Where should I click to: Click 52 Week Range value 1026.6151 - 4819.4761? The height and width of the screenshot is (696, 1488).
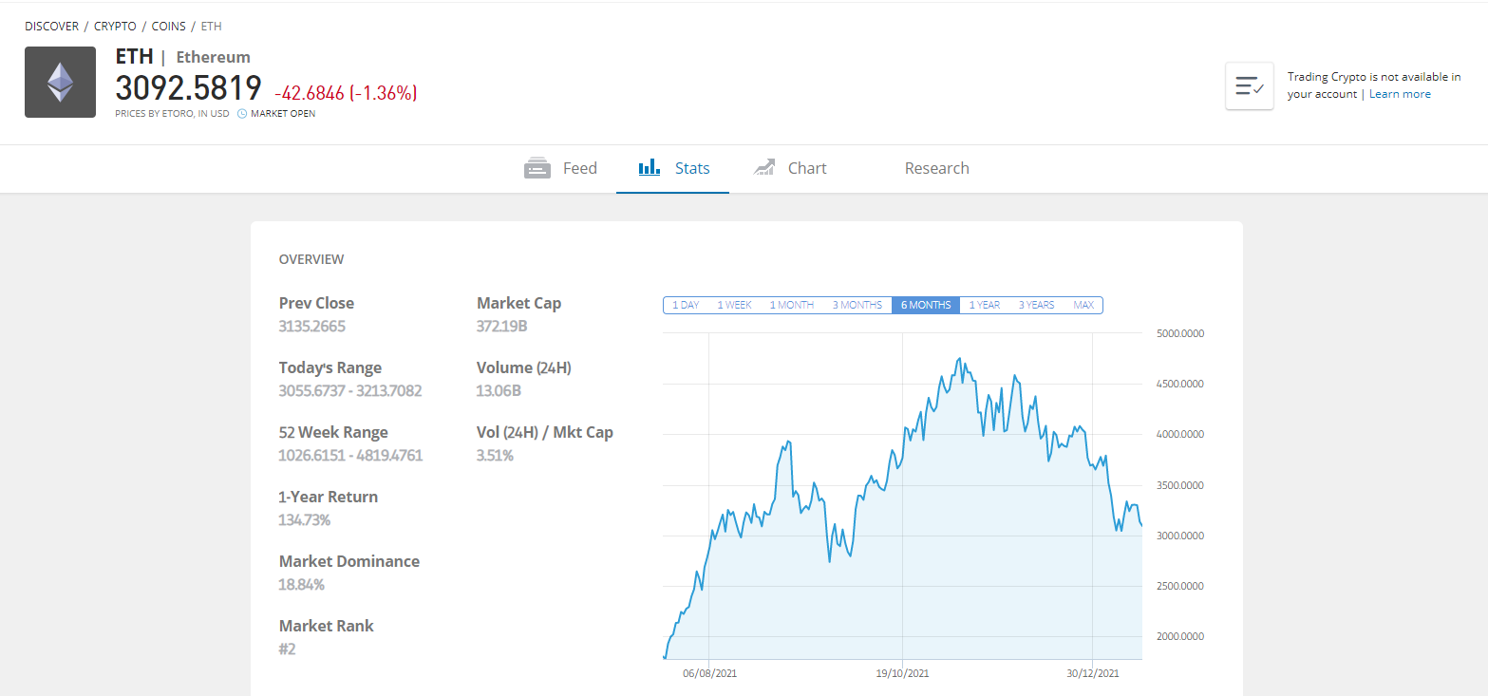pos(350,456)
